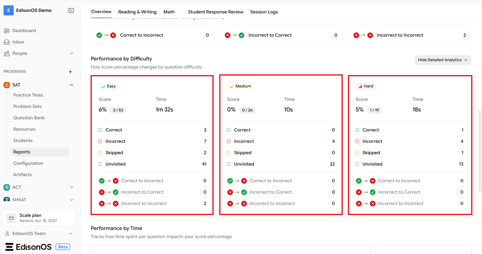The image size is (482, 254).
Task: Open the Scale plan card icon
Action: (x=11, y=218)
